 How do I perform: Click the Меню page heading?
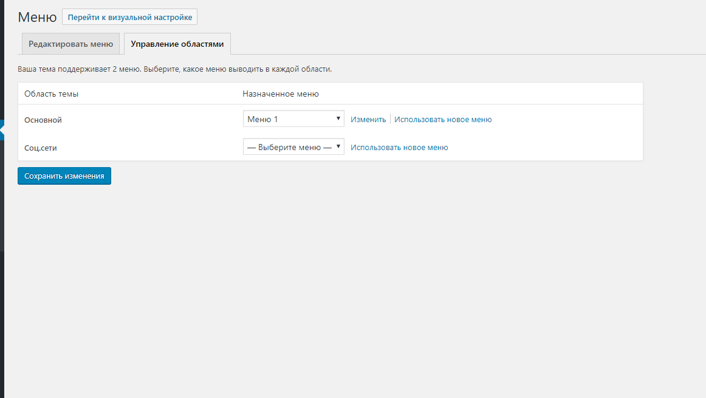37,17
